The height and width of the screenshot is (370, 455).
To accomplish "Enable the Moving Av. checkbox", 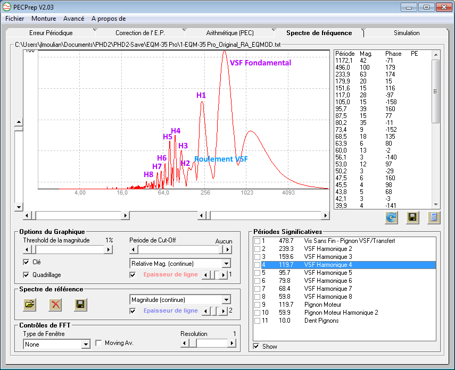I will pos(98,343).
